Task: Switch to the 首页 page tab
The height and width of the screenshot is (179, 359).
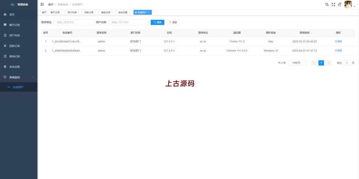Action: 44,12
